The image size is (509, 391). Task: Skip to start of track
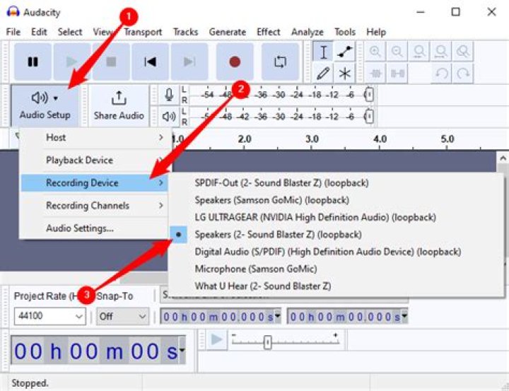coord(150,62)
